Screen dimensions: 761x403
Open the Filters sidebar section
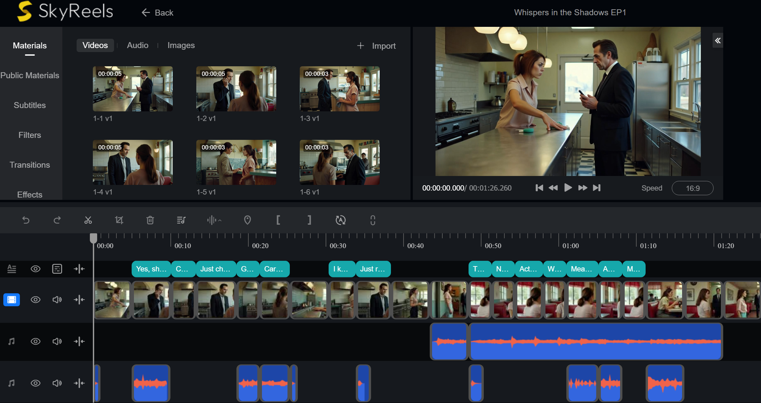(x=30, y=135)
